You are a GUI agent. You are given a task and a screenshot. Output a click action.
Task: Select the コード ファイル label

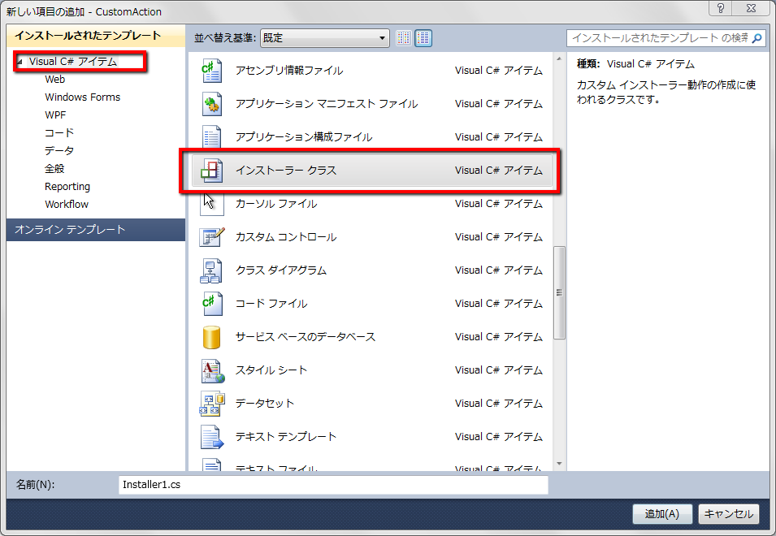[x=271, y=304]
